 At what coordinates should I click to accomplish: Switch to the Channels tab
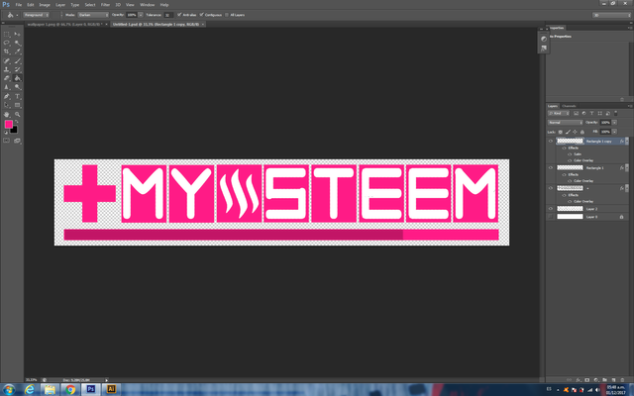tap(569, 106)
